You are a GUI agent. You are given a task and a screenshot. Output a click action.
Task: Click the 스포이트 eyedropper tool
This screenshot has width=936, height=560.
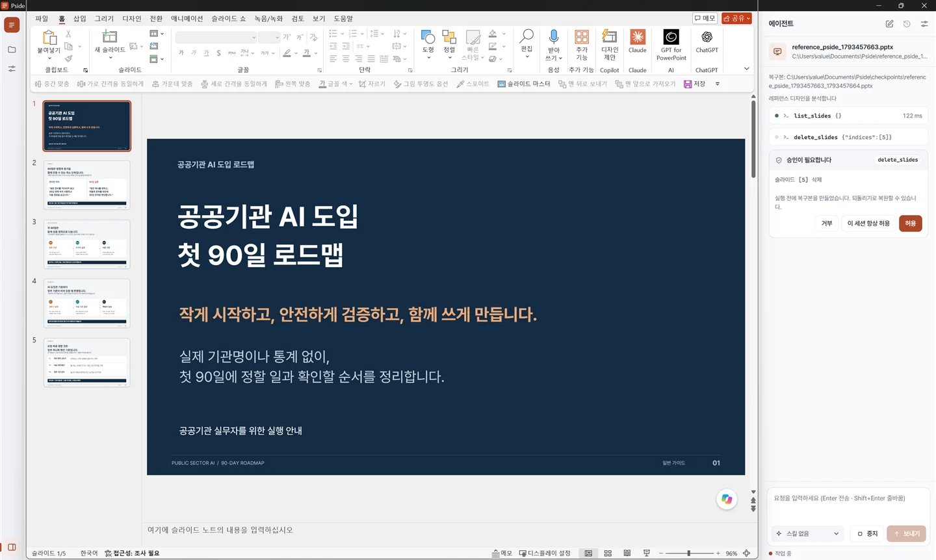pyautogui.click(x=473, y=84)
